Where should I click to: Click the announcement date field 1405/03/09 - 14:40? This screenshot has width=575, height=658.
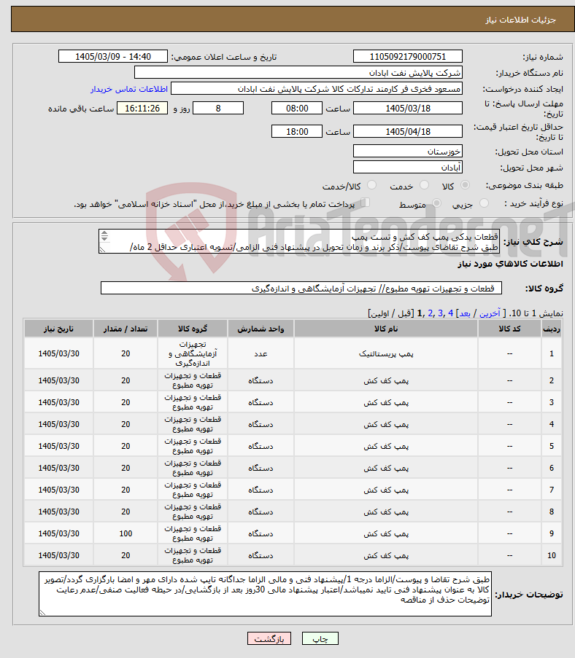click(x=113, y=56)
